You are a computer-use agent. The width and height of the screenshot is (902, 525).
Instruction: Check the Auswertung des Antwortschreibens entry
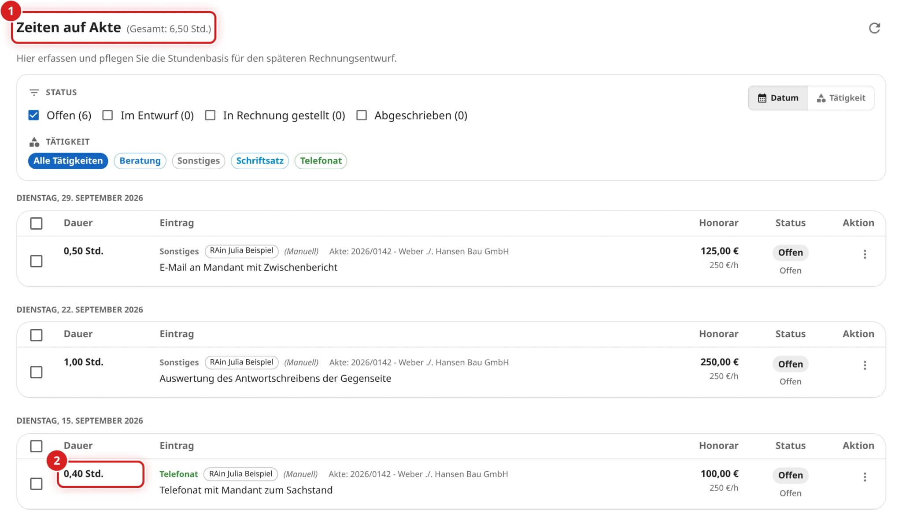[x=36, y=372]
